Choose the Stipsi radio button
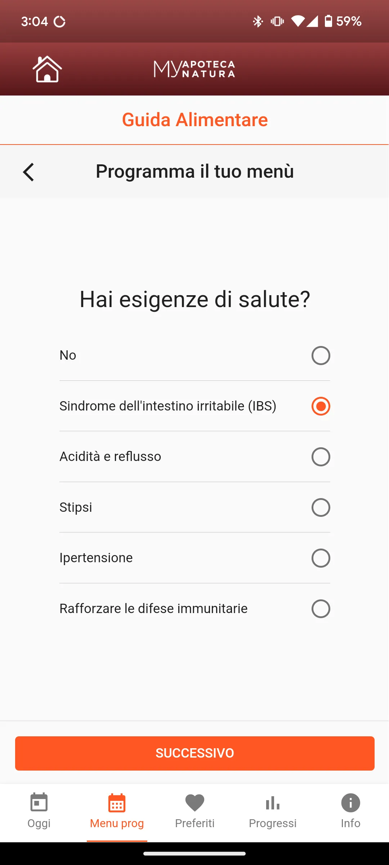Image resolution: width=389 pixels, height=865 pixels. tap(321, 507)
